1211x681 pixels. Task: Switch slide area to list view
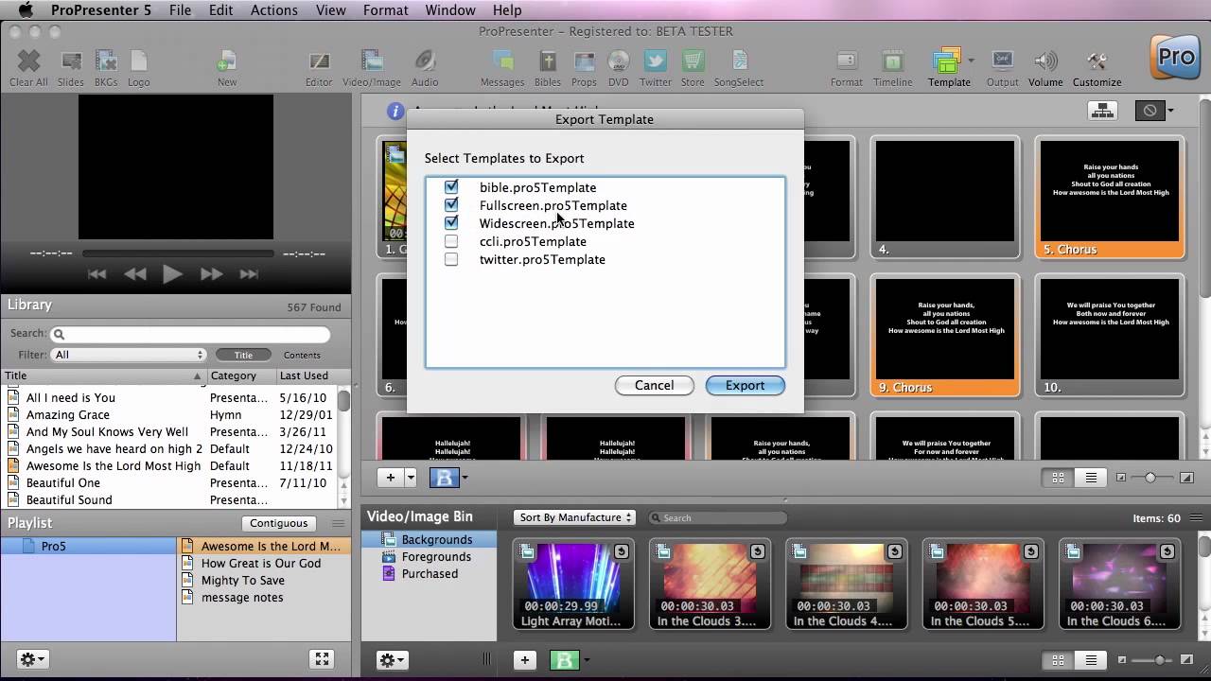coord(1091,478)
